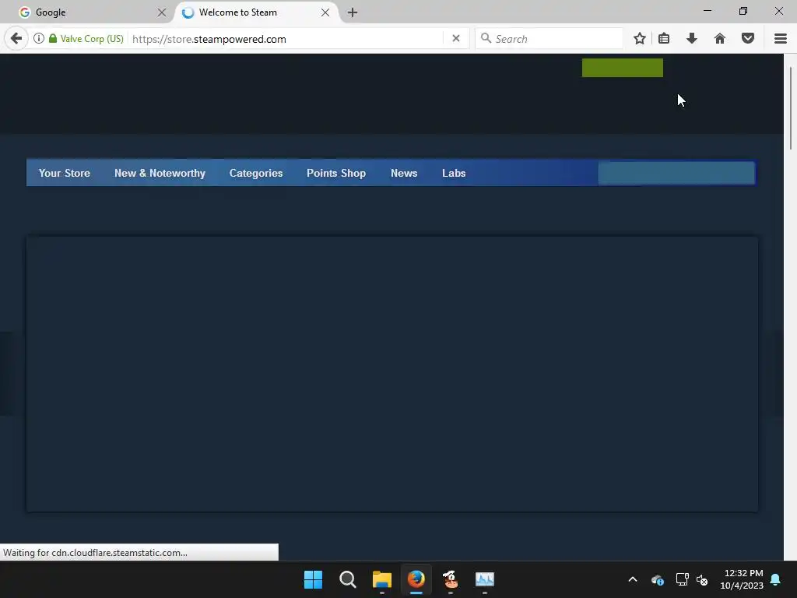The height and width of the screenshot is (598, 797).
Task: Click the cloud sync tray icon
Action: tap(657, 579)
